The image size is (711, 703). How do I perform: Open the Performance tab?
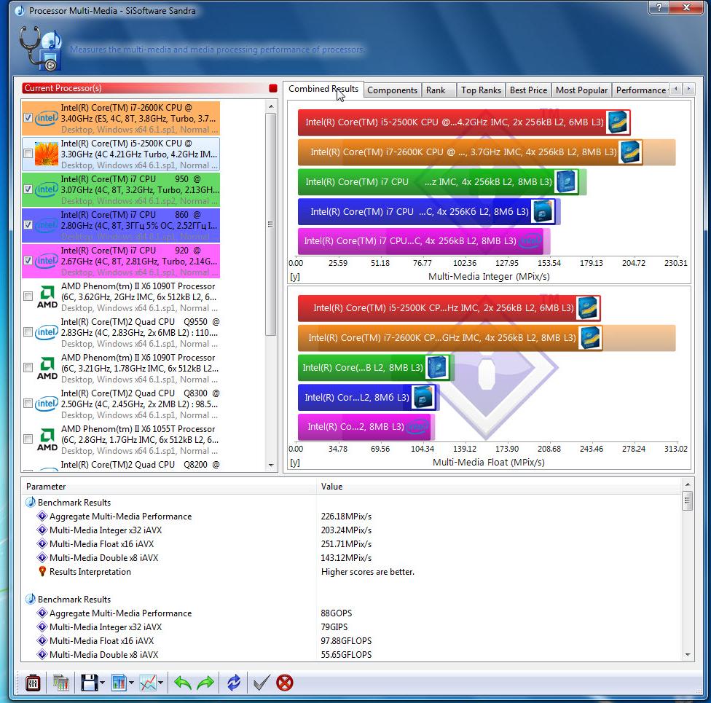pos(640,90)
